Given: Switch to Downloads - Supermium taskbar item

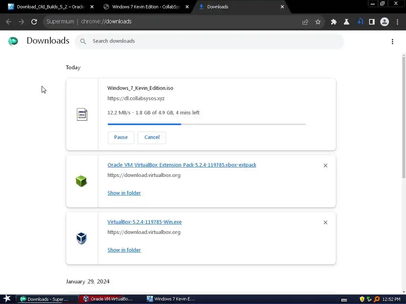Looking at the screenshot, I should click(x=48, y=299).
